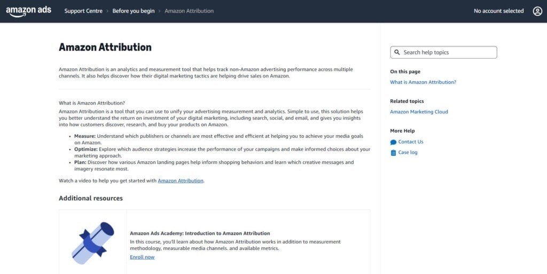Jump to What is Amazon Attribution? section

(423, 82)
